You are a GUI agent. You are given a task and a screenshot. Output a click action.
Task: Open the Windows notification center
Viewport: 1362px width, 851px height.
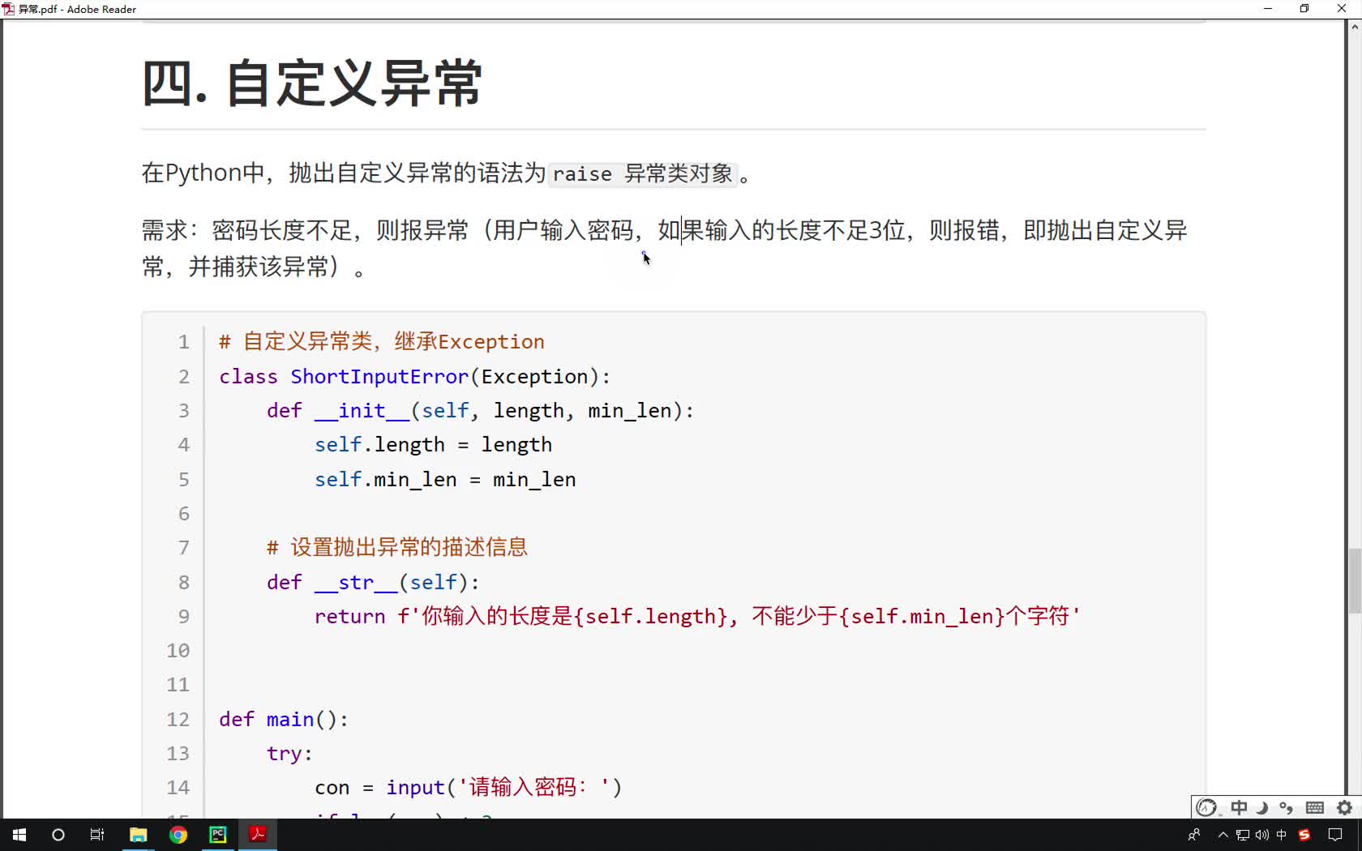1335,835
